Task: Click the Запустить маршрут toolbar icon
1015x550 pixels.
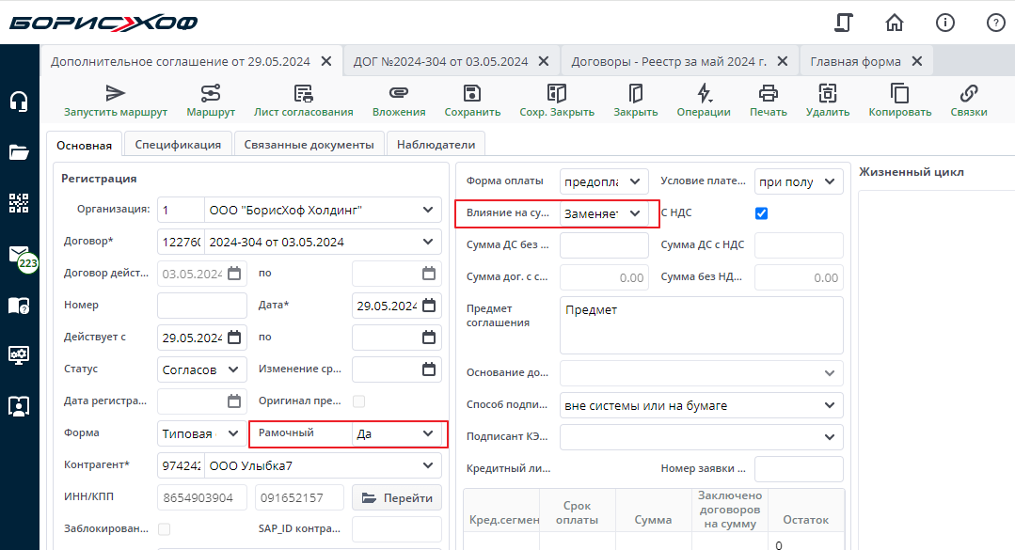Action: 115,93
